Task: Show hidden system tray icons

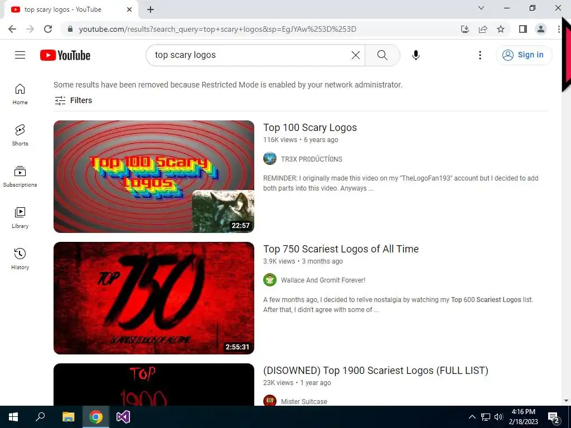Action: 472,417
